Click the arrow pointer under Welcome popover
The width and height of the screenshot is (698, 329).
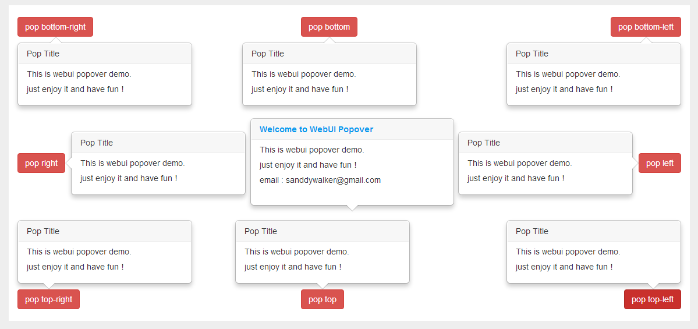coord(352,208)
